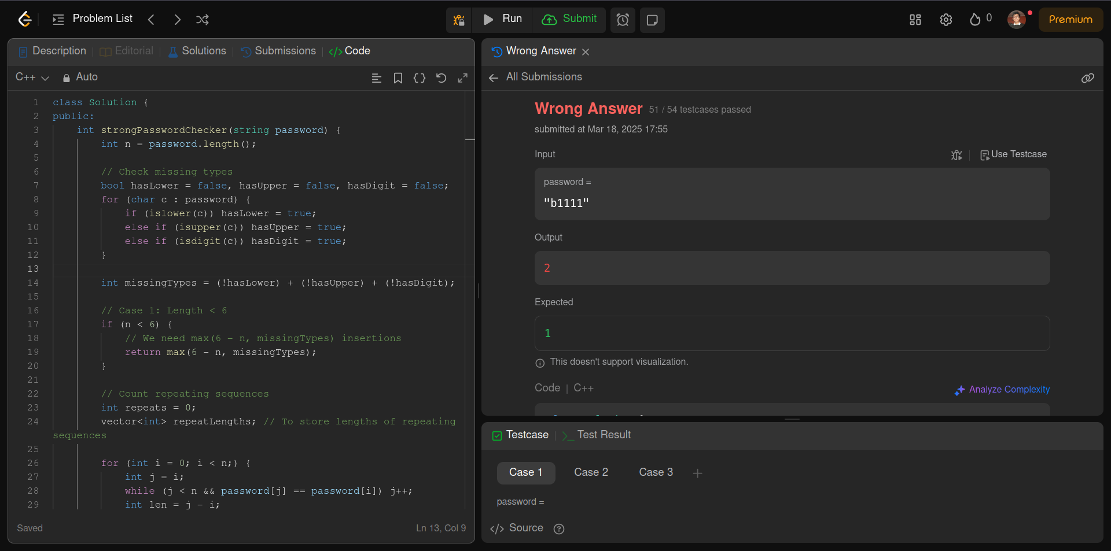
Task: Add a new test case plus icon
Action: coord(697,474)
